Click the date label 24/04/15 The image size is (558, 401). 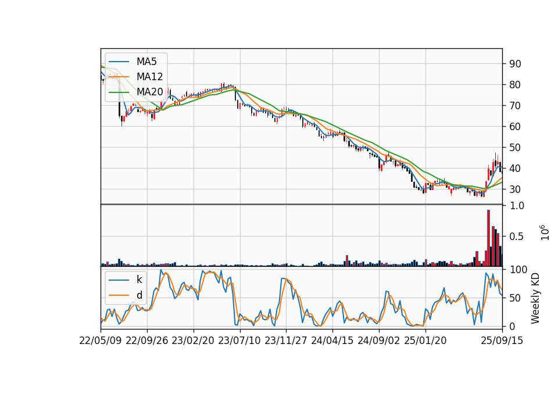332,341
